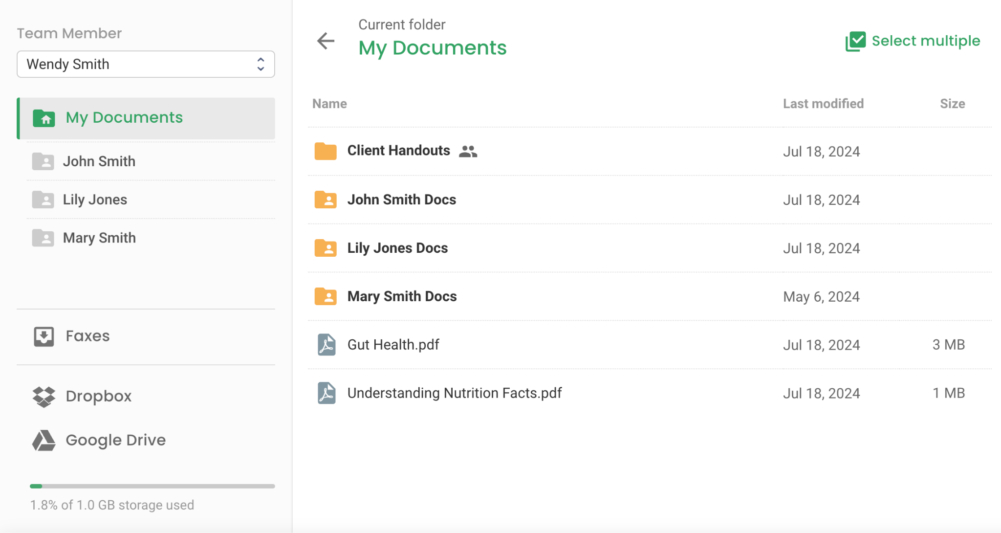Screen dimensions: 1001x533
Task: Sort by Last modified column header
Action: (x=823, y=104)
